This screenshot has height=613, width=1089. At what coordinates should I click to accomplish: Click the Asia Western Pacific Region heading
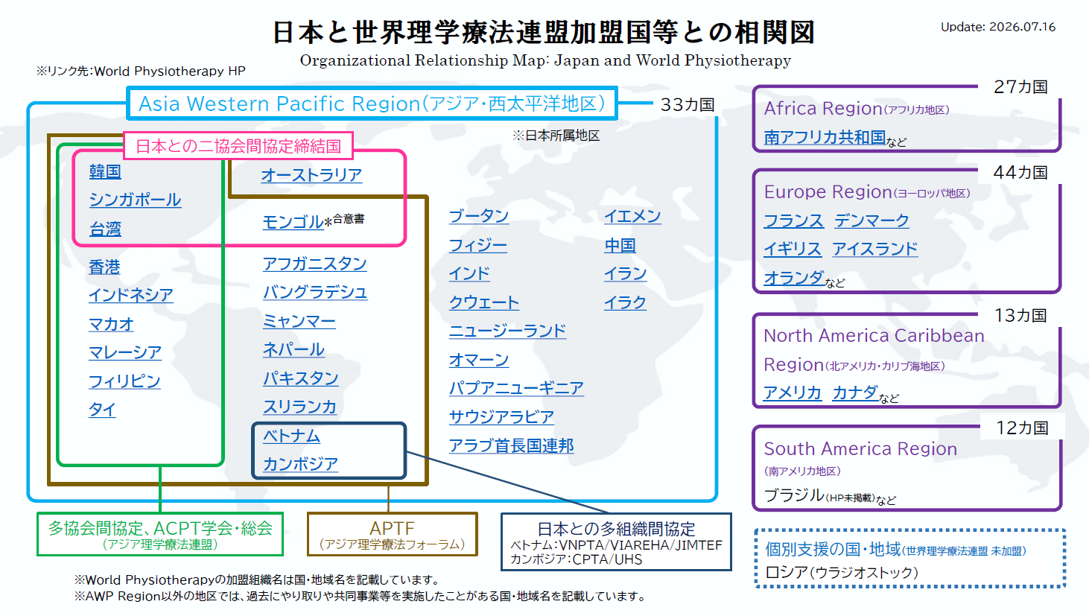[x=372, y=104]
